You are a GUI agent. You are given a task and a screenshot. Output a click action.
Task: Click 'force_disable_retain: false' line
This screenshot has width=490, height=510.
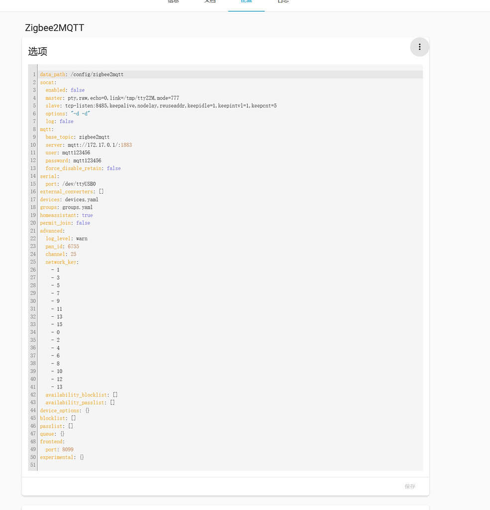point(83,168)
